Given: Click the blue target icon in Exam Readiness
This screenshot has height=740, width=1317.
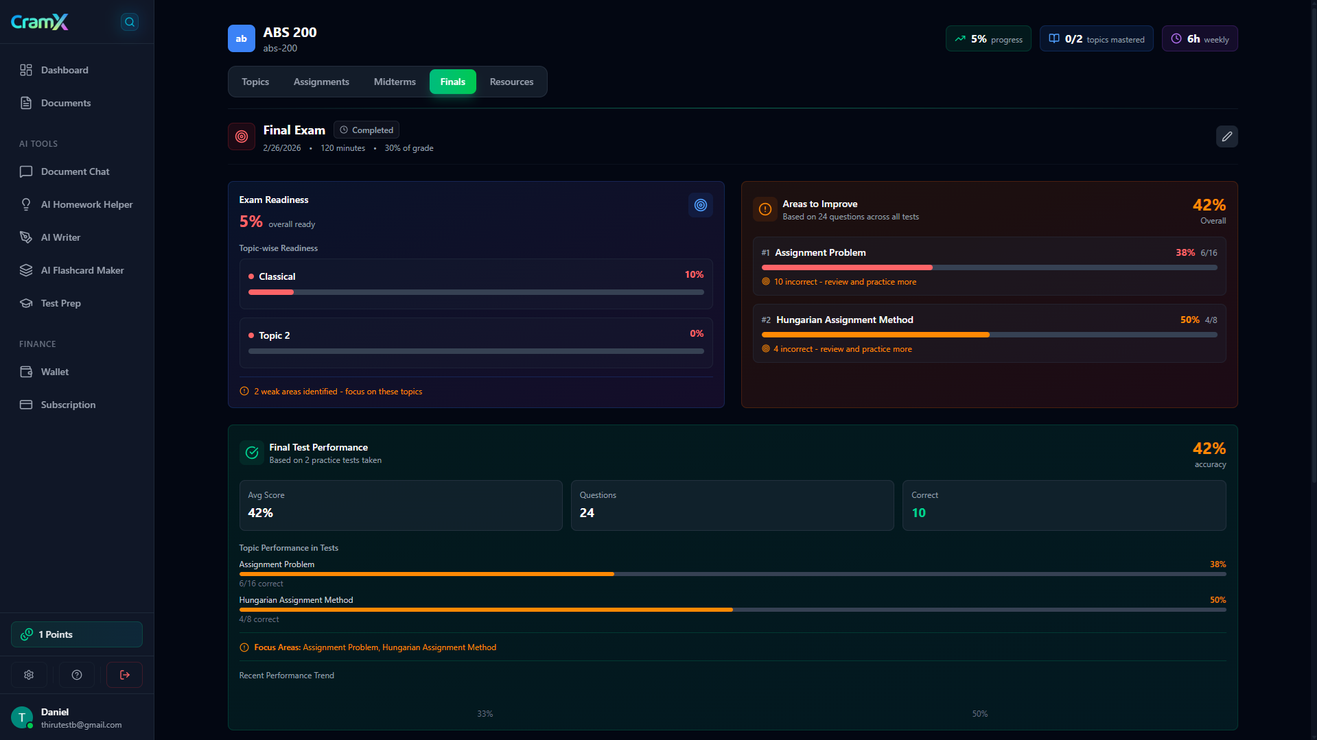Looking at the screenshot, I should 700,205.
